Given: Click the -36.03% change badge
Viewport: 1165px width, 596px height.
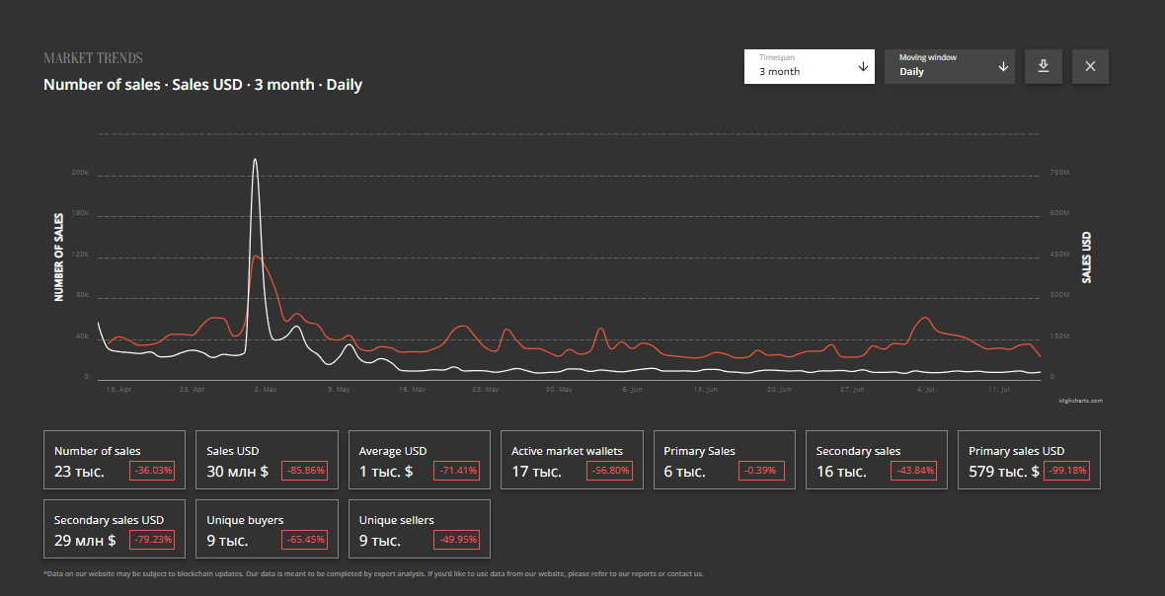Looking at the screenshot, I should click(x=153, y=471).
